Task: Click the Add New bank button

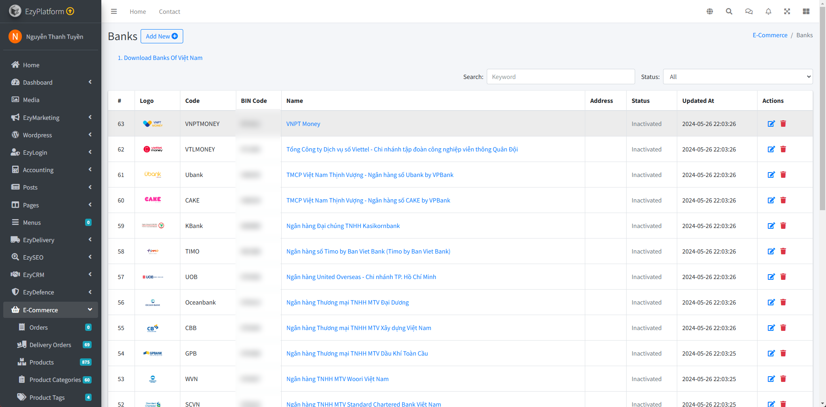Action: 162,36
